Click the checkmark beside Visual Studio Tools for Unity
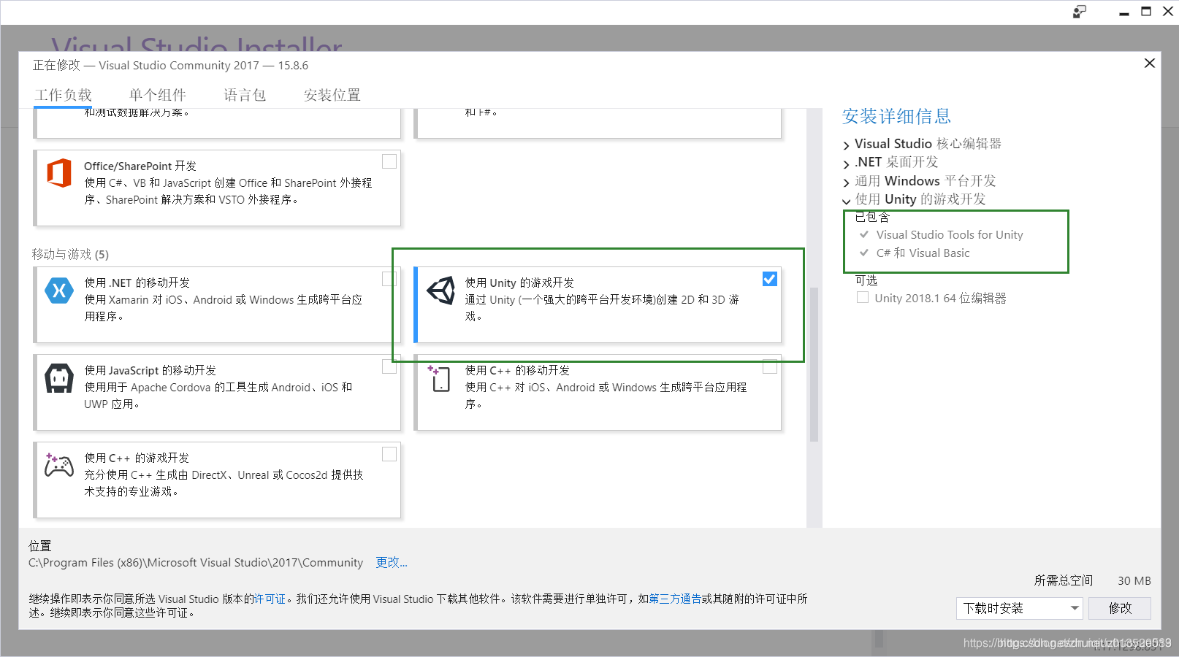 pyautogui.click(x=864, y=234)
